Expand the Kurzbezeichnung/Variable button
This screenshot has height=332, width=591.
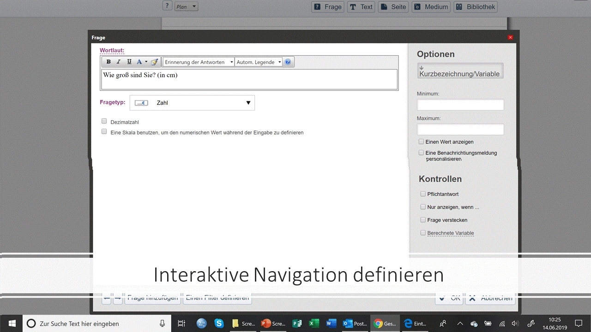pos(460,71)
